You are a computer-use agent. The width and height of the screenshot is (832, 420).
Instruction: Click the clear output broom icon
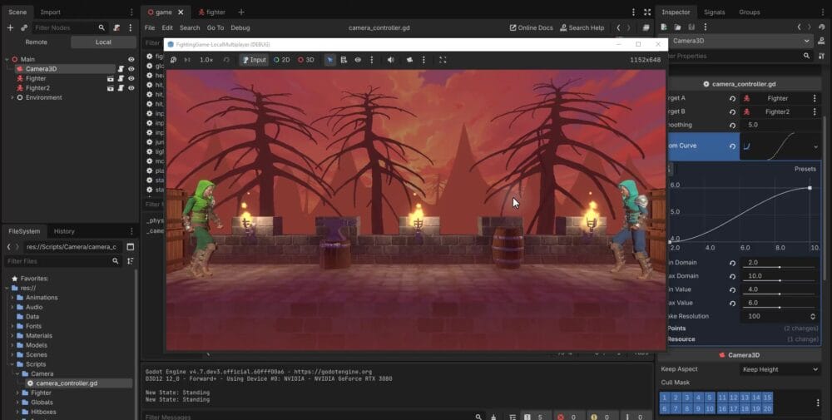pyautogui.click(x=493, y=418)
